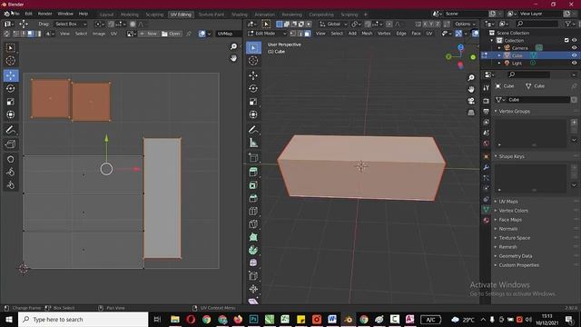This screenshot has height=327, width=581.
Task: Select the Rotate tool in 3D viewport
Action: (253, 89)
